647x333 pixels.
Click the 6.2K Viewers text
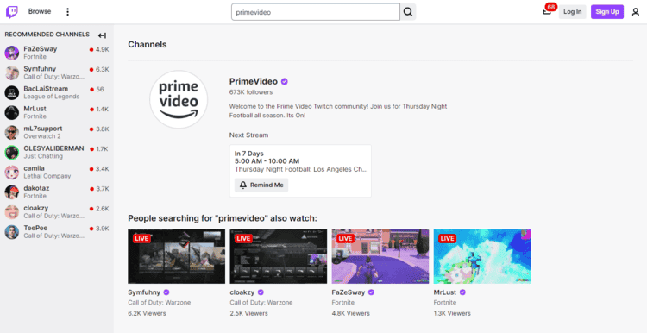pos(147,314)
